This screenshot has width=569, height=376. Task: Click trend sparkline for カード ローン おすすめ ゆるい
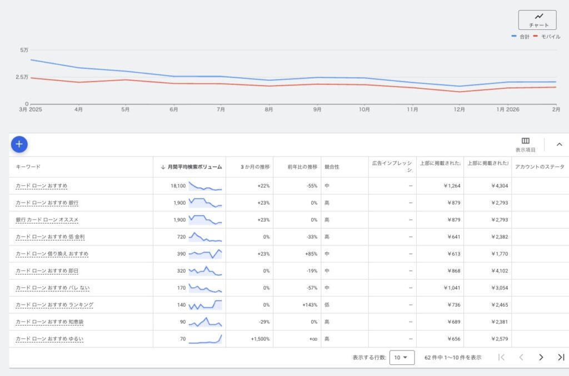click(x=205, y=338)
